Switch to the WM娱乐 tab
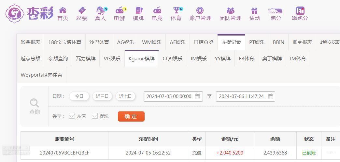 [152, 42]
